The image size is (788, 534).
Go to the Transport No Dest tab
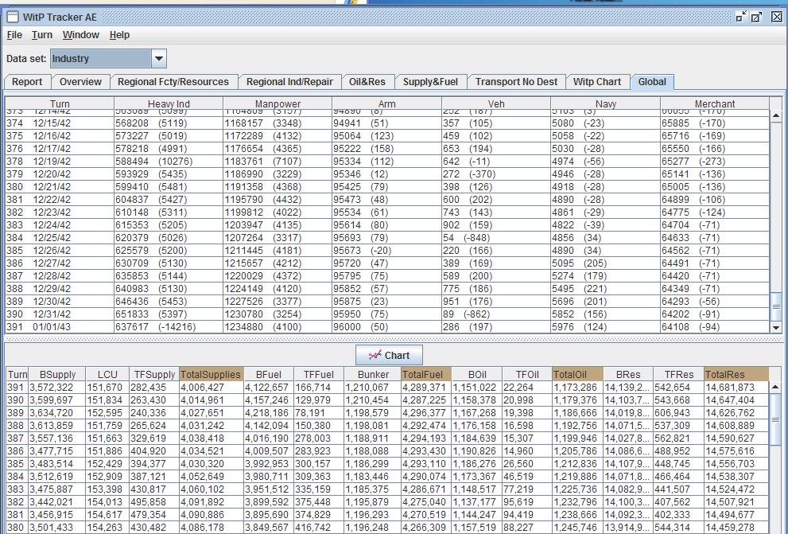coord(516,82)
